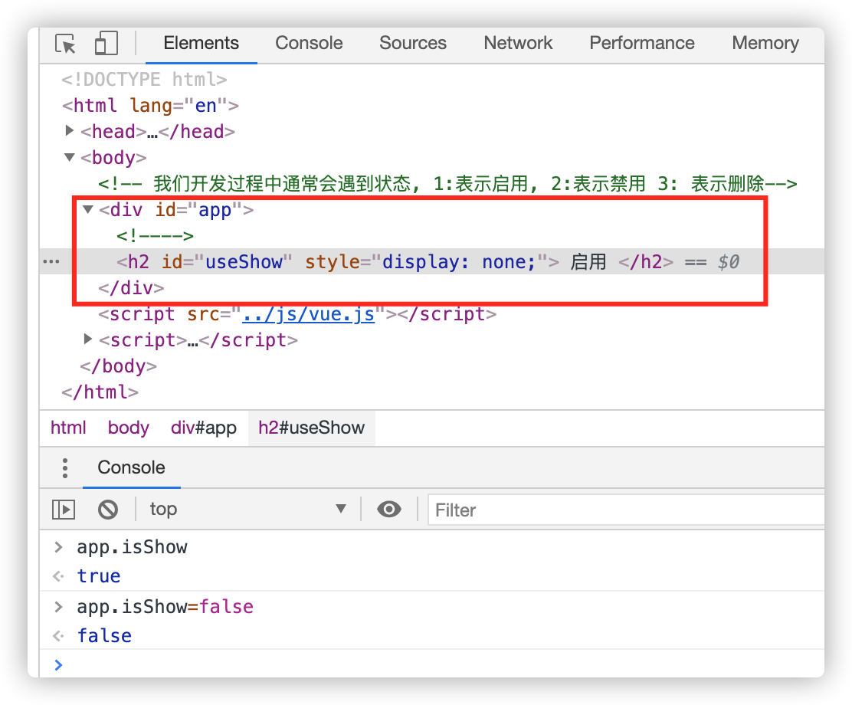Clear the console with the block icon
The height and width of the screenshot is (705, 852).
(108, 509)
